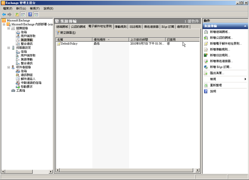This screenshot has width=249, height=180.
Task: Open the 說明(H) menu
Action: click(x=48, y=9)
